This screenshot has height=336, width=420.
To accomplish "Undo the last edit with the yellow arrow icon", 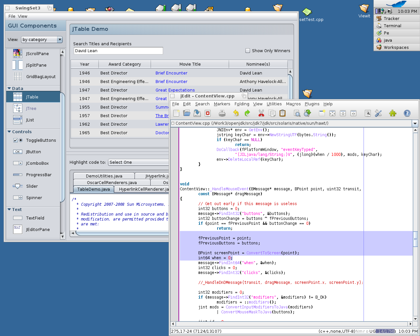I will 236,113.
